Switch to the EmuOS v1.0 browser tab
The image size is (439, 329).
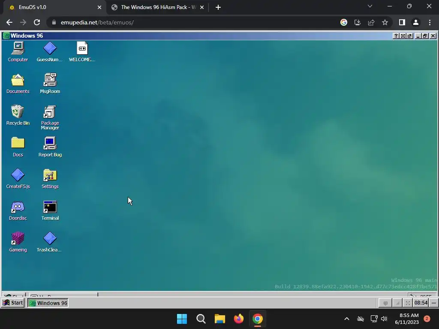(x=55, y=7)
